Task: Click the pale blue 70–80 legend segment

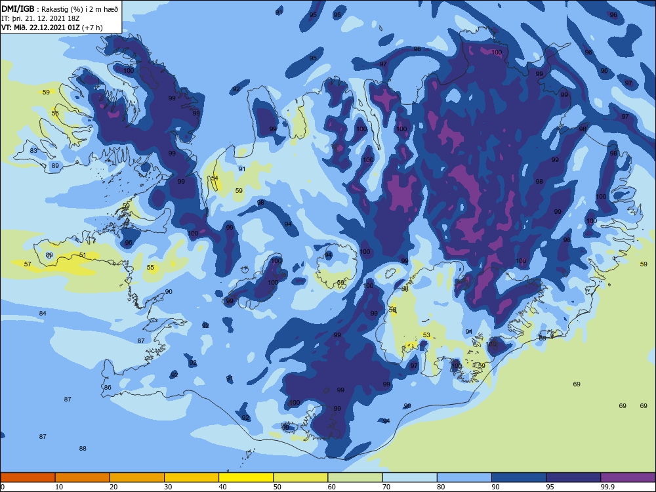Action: [x=410, y=478]
